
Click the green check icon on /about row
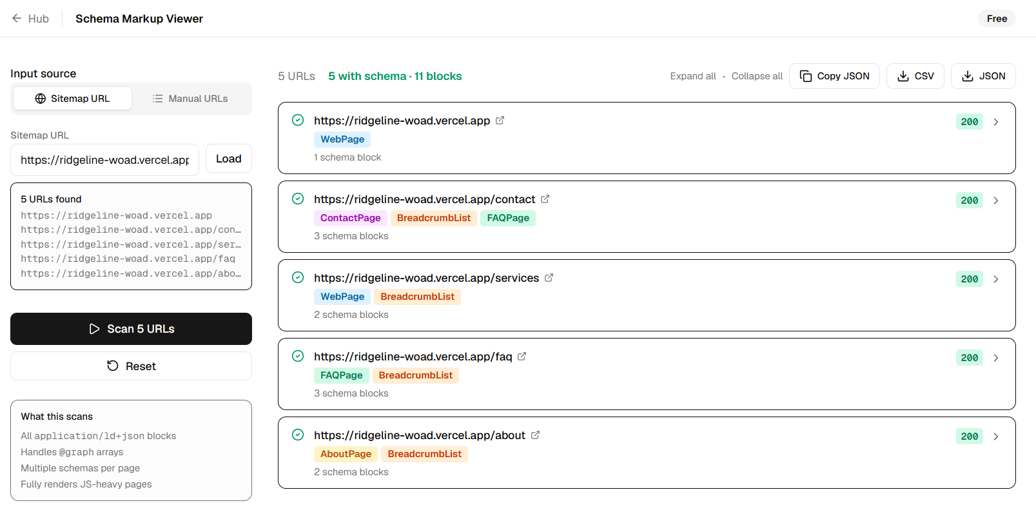point(298,435)
